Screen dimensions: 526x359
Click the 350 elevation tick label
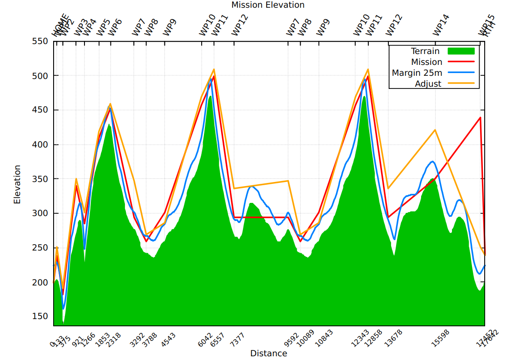pos(40,179)
